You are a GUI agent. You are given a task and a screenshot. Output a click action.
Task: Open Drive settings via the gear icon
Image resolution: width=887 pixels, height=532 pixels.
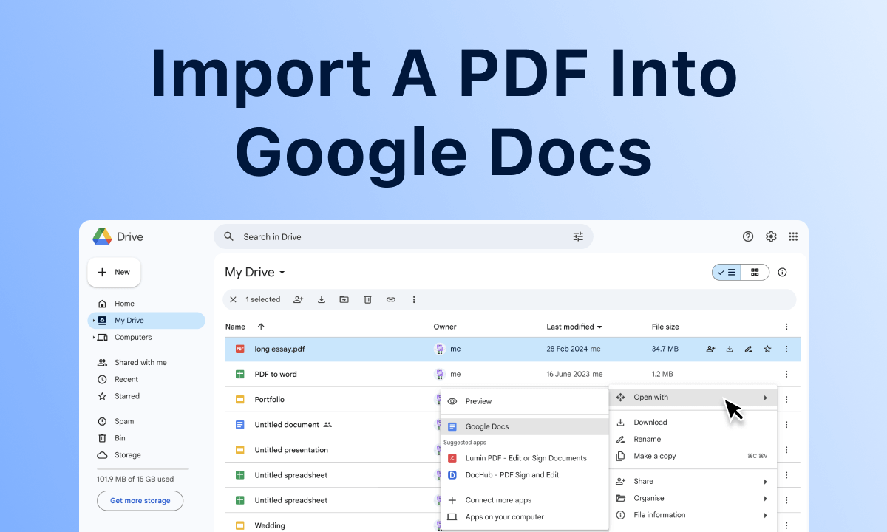[771, 236]
